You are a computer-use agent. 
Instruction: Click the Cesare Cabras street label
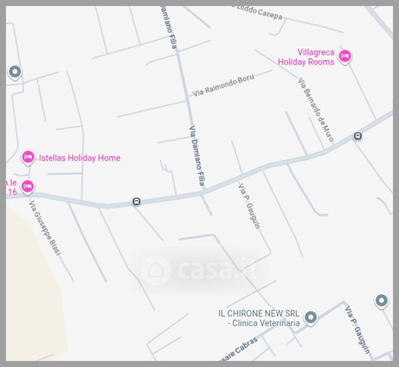pos(238,349)
